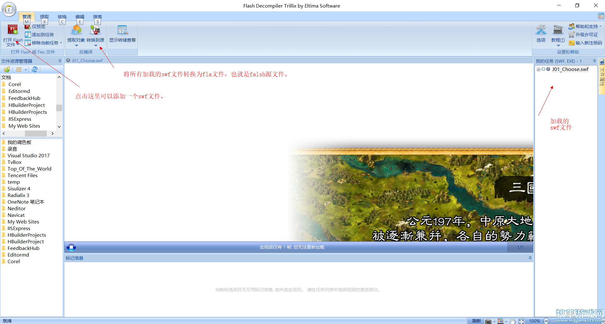The width and height of the screenshot is (605, 324).
Task: Click the 提取对象 extract objects icon
Action: click(76, 30)
